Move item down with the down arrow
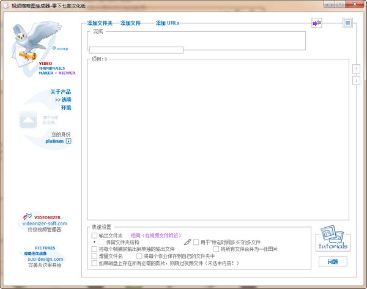367x289 pixels. click(x=357, y=80)
